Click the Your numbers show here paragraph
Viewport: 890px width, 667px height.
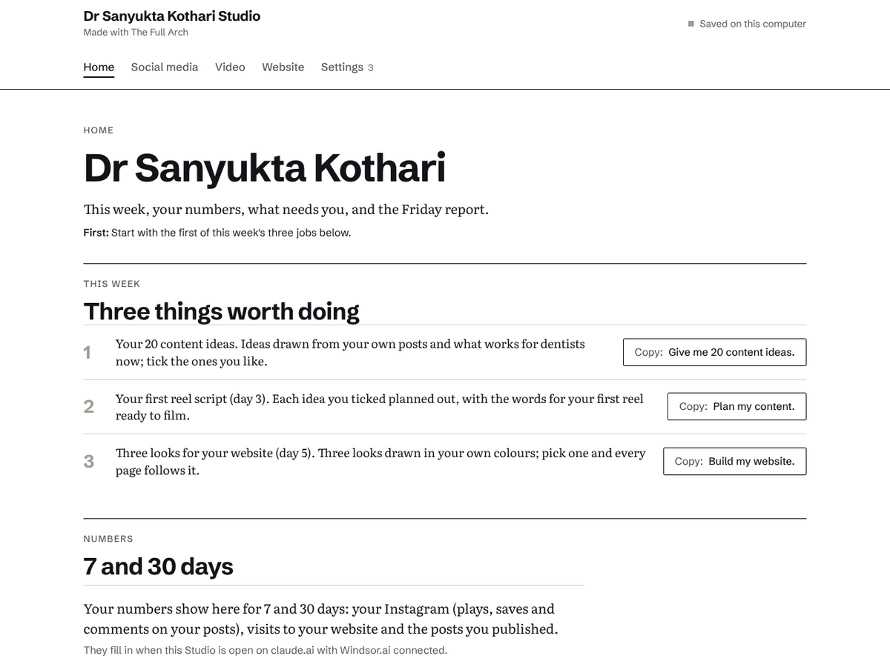(x=320, y=619)
